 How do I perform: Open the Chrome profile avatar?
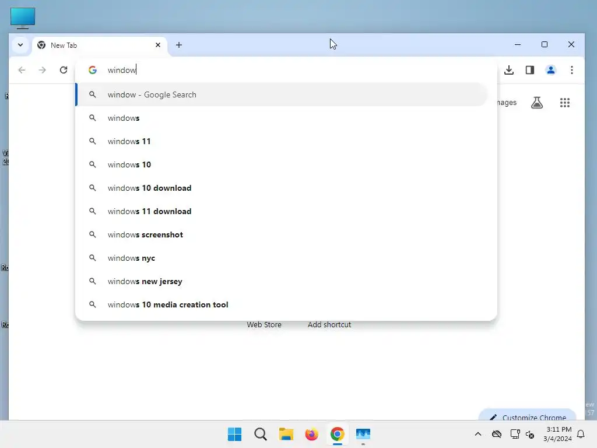coord(550,70)
